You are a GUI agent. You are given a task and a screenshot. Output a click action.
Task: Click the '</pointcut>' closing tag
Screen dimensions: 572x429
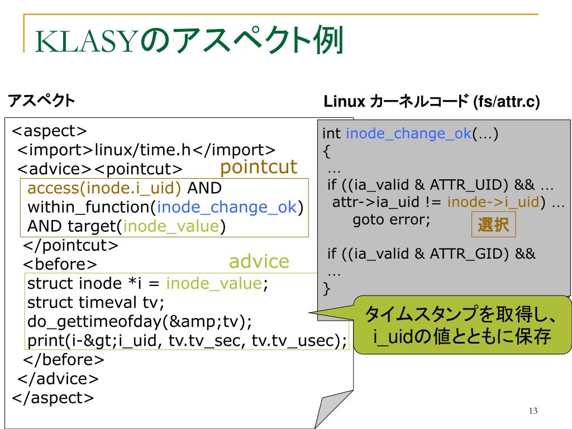[71, 245]
